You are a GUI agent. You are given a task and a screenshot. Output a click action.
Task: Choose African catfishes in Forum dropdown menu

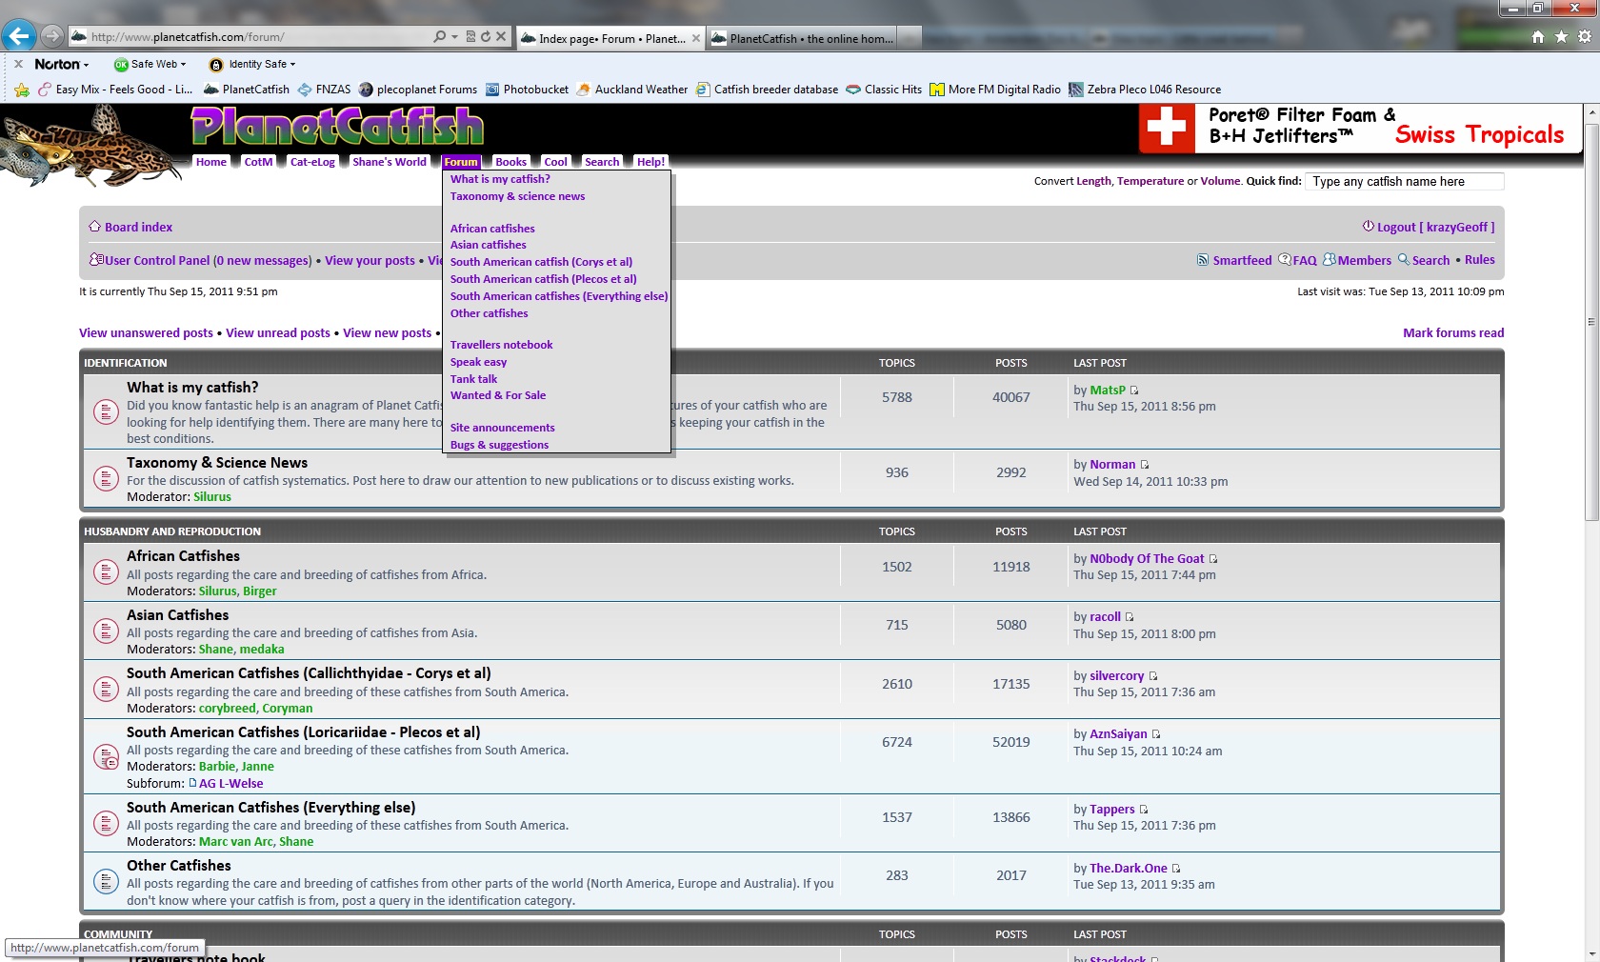(x=492, y=229)
